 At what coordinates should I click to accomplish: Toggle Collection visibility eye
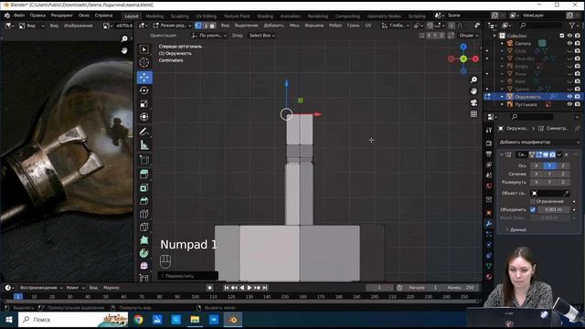point(569,36)
